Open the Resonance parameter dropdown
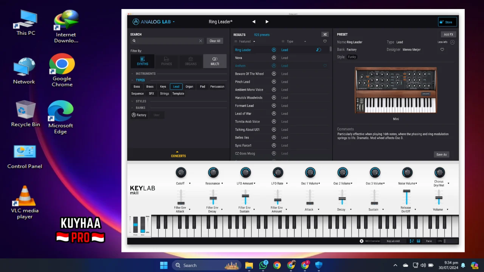The image size is (484, 272). tap(222, 184)
